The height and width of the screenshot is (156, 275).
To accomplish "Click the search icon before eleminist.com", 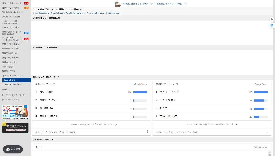I will click(x=106, y=13).
